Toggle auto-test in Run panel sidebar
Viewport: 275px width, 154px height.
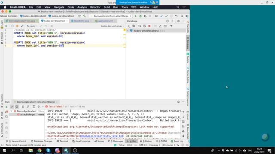6,116
